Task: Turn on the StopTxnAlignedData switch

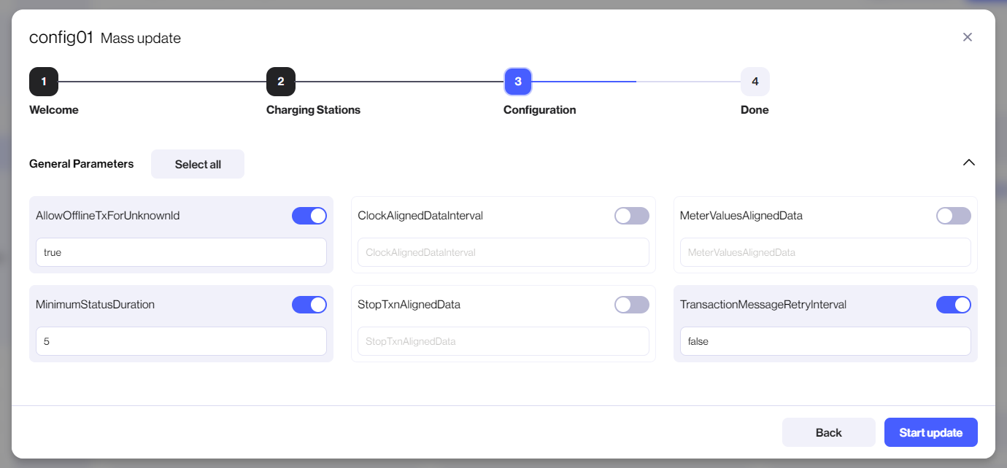Action: tap(631, 304)
